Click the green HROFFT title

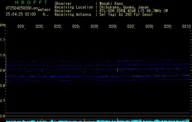31,2
